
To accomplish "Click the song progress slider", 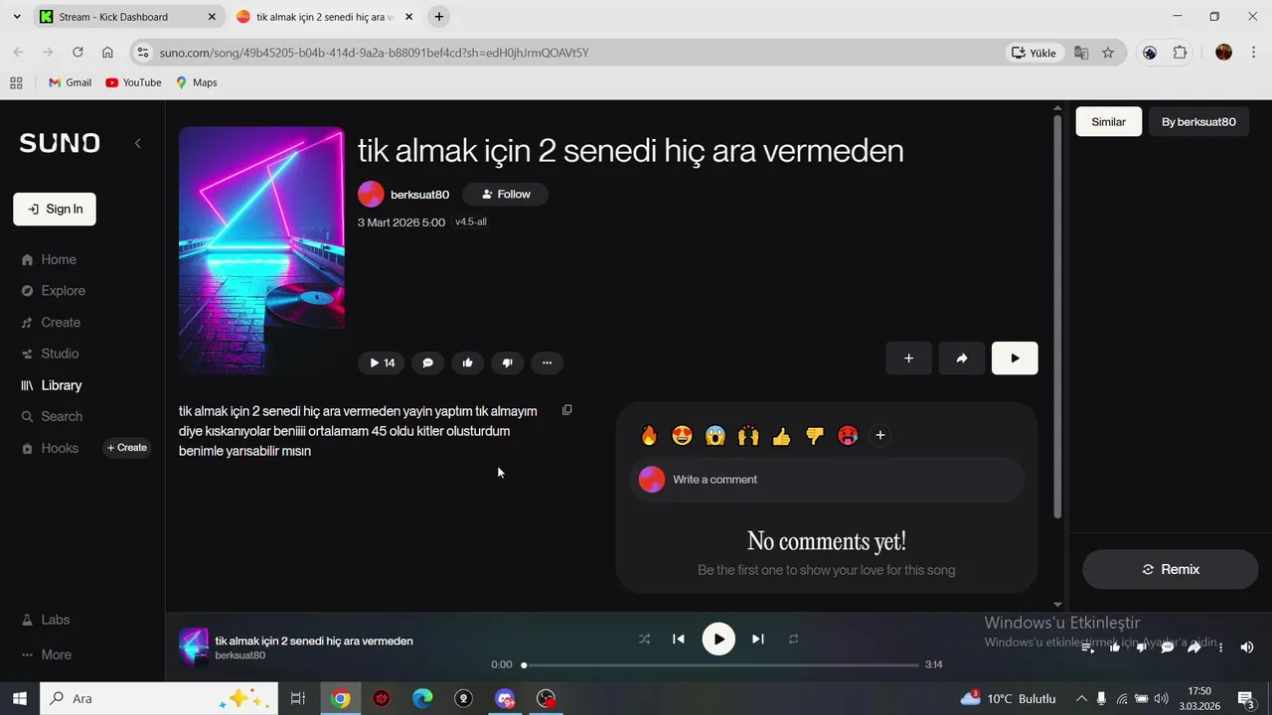I will tap(721, 665).
